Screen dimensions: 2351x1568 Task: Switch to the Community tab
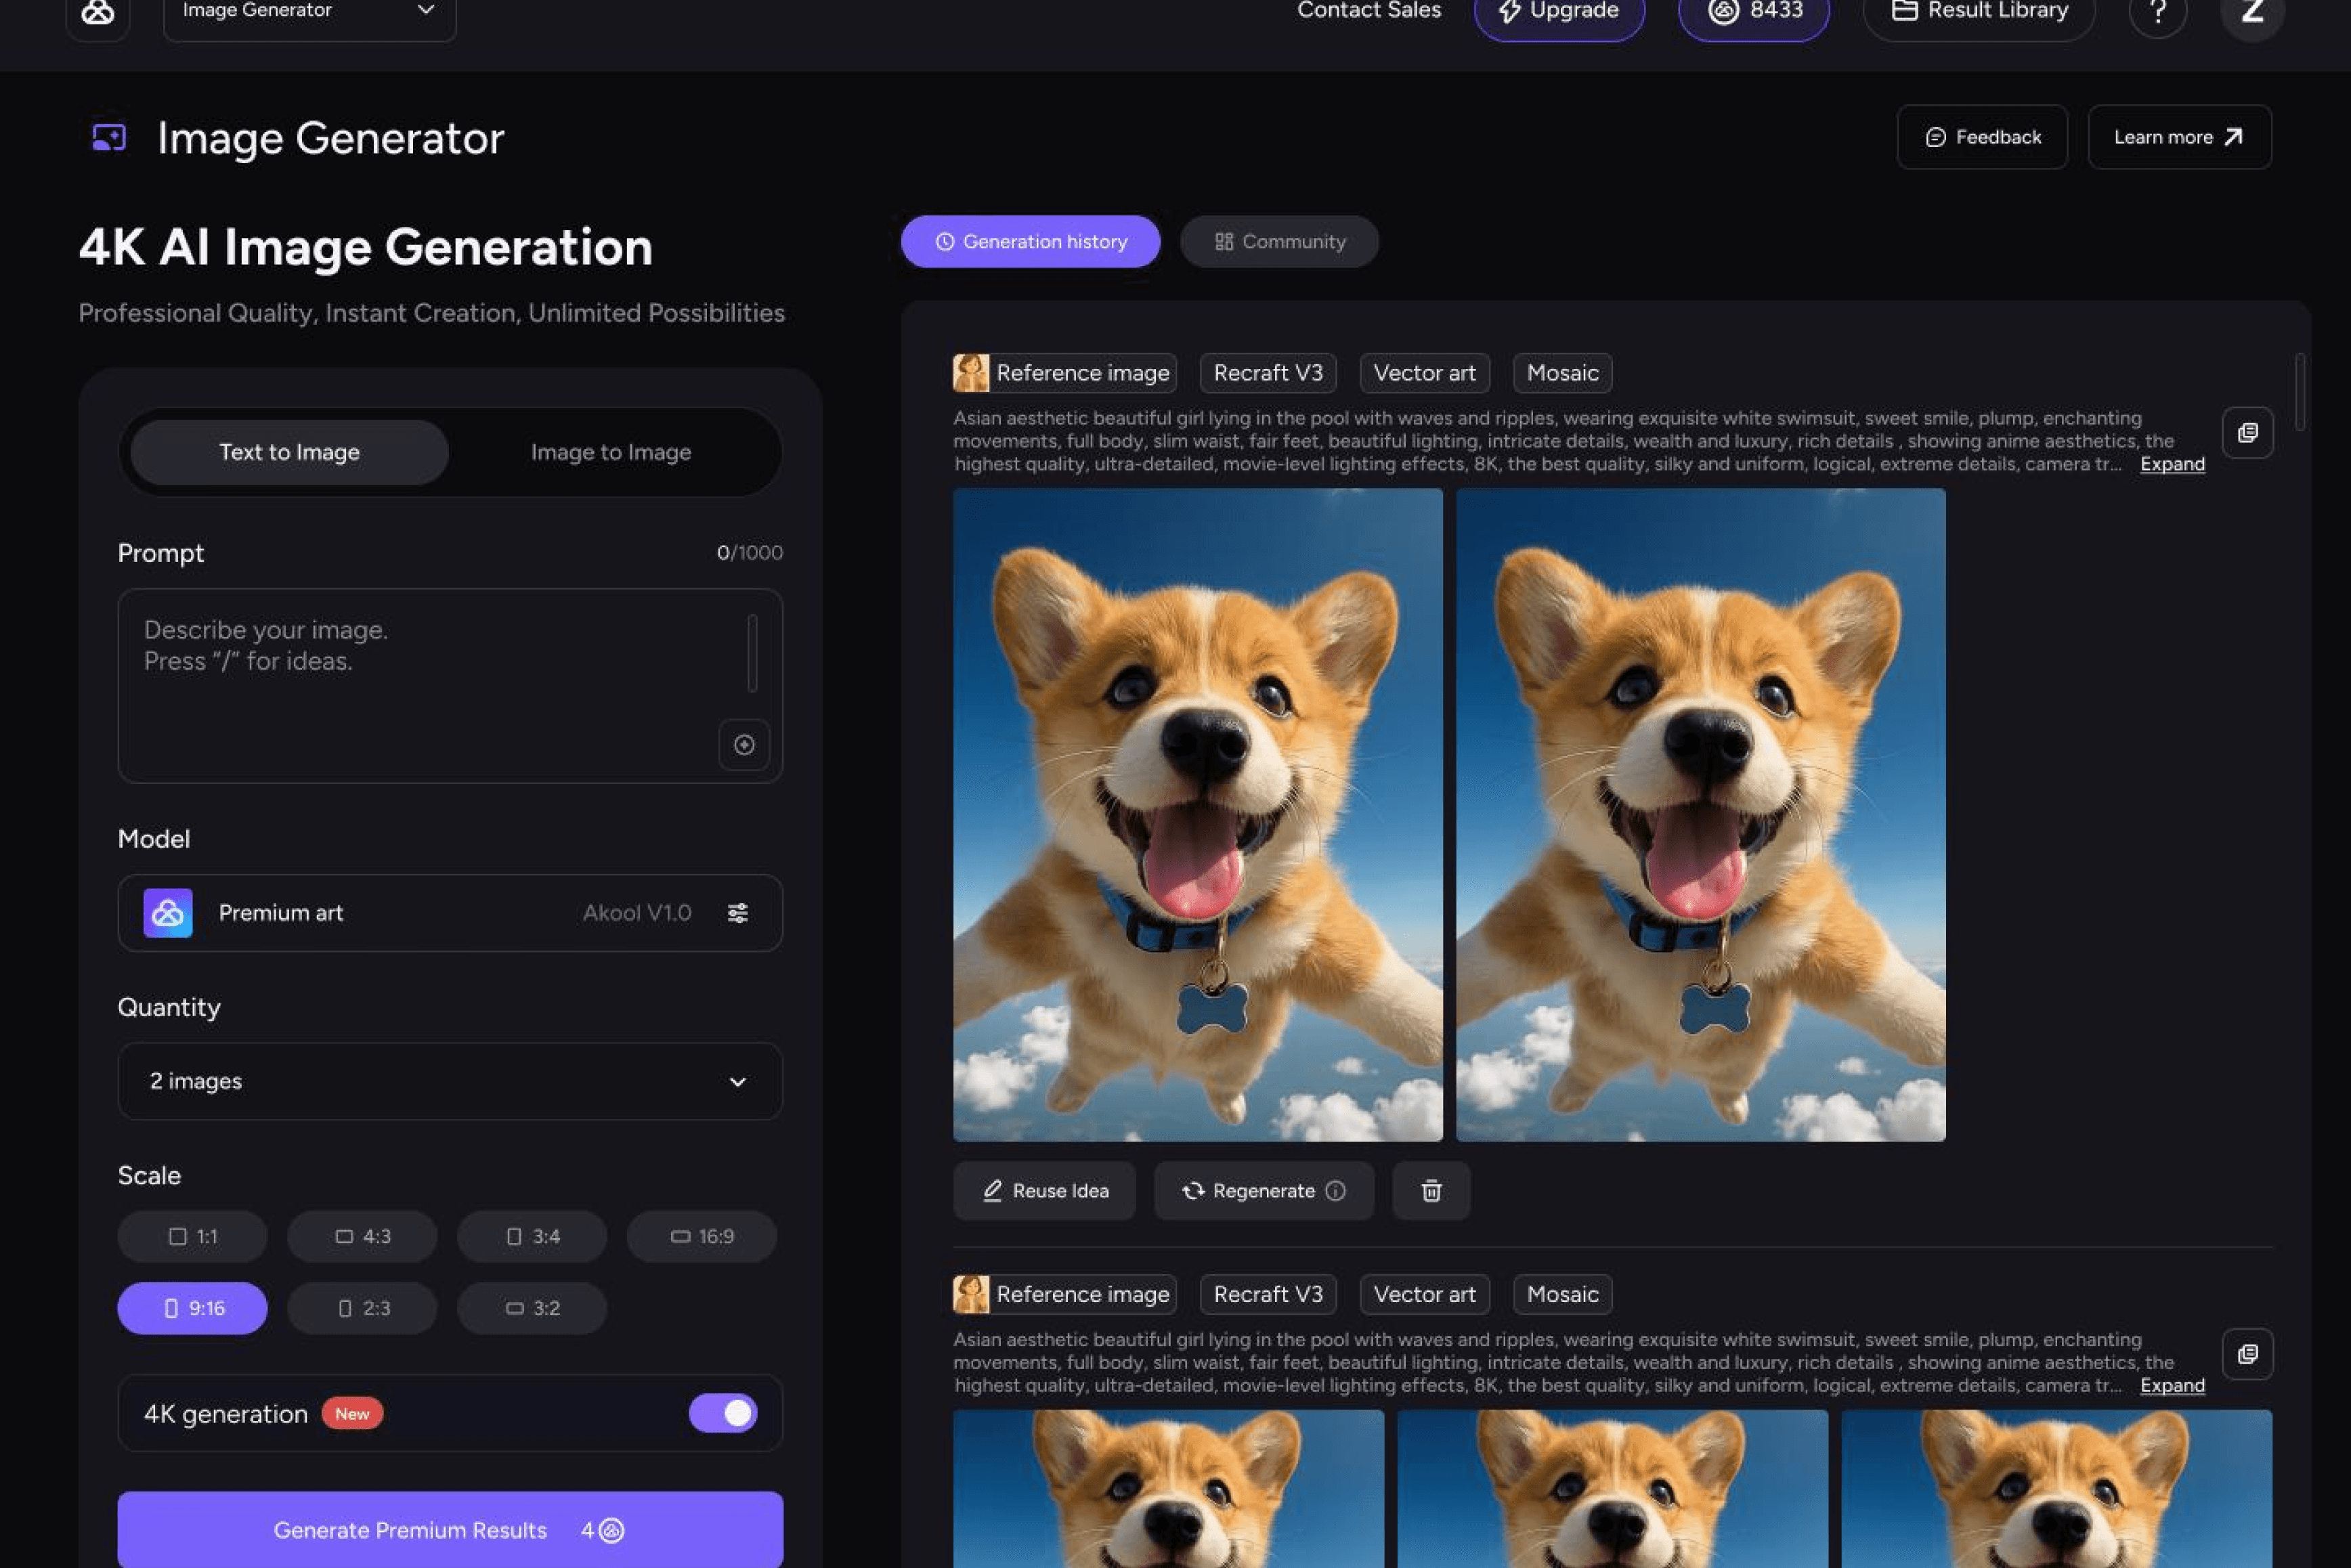(x=1279, y=242)
